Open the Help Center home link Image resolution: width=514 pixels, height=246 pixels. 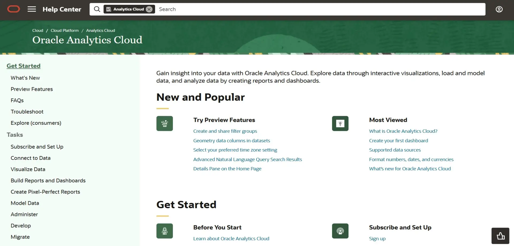62,9
